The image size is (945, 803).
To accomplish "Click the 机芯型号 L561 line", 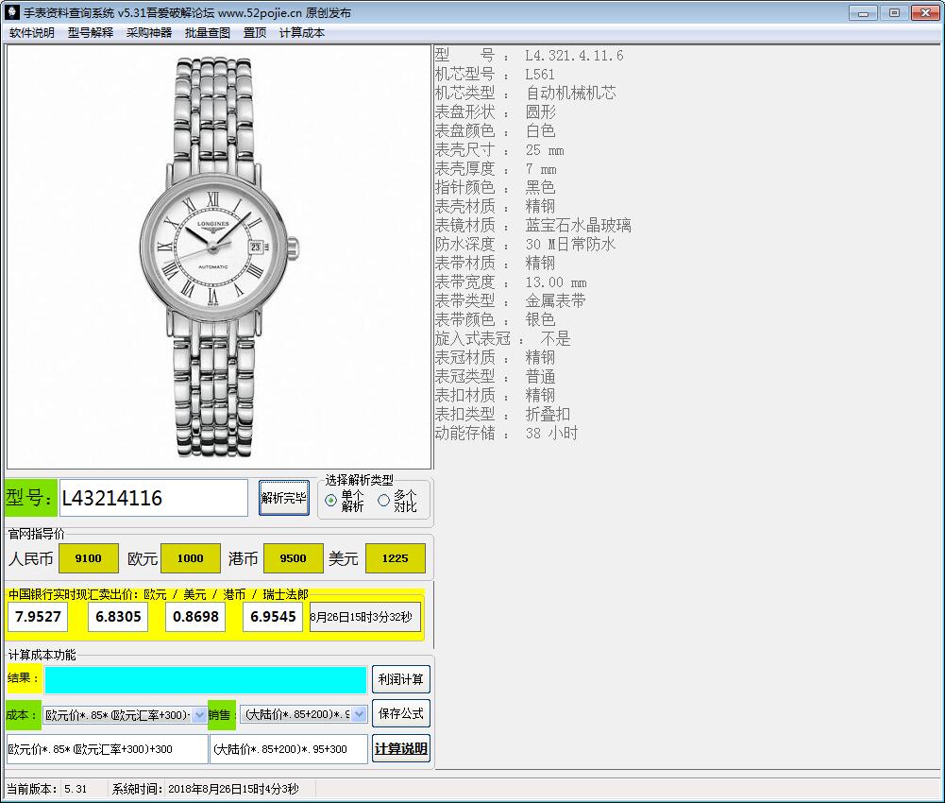I will pos(495,75).
